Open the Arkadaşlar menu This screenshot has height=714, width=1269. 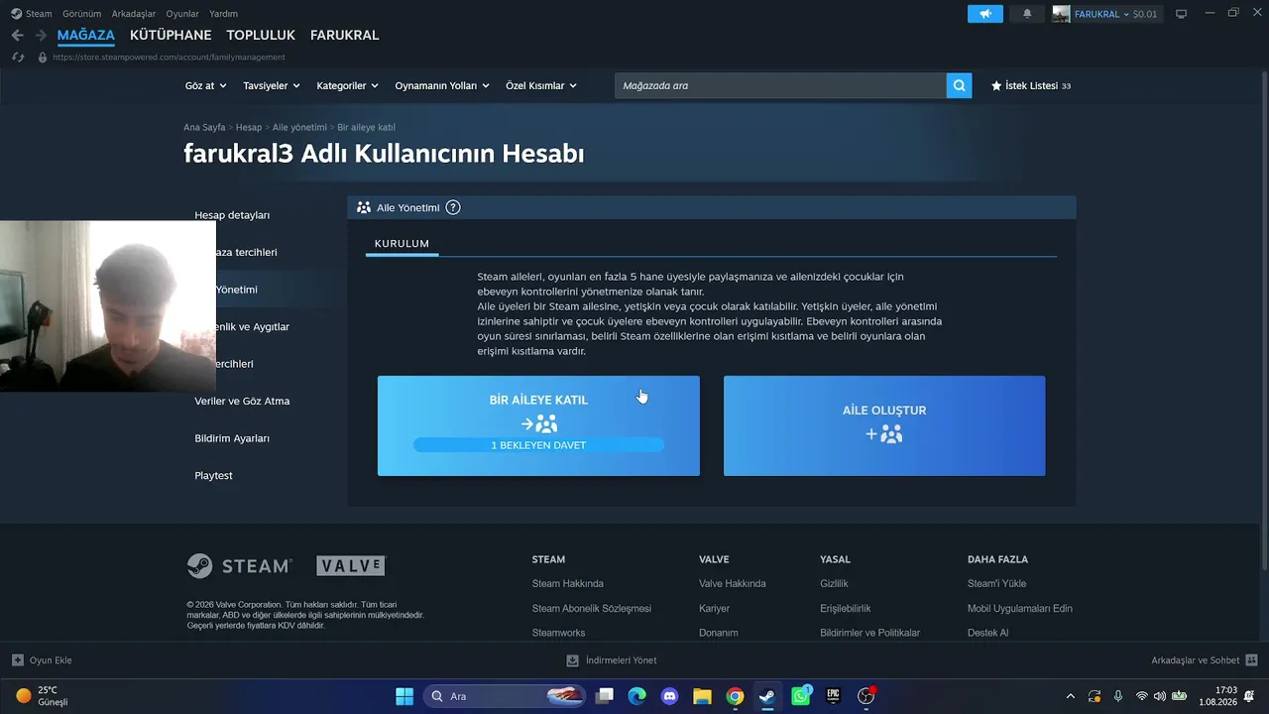coord(134,14)
